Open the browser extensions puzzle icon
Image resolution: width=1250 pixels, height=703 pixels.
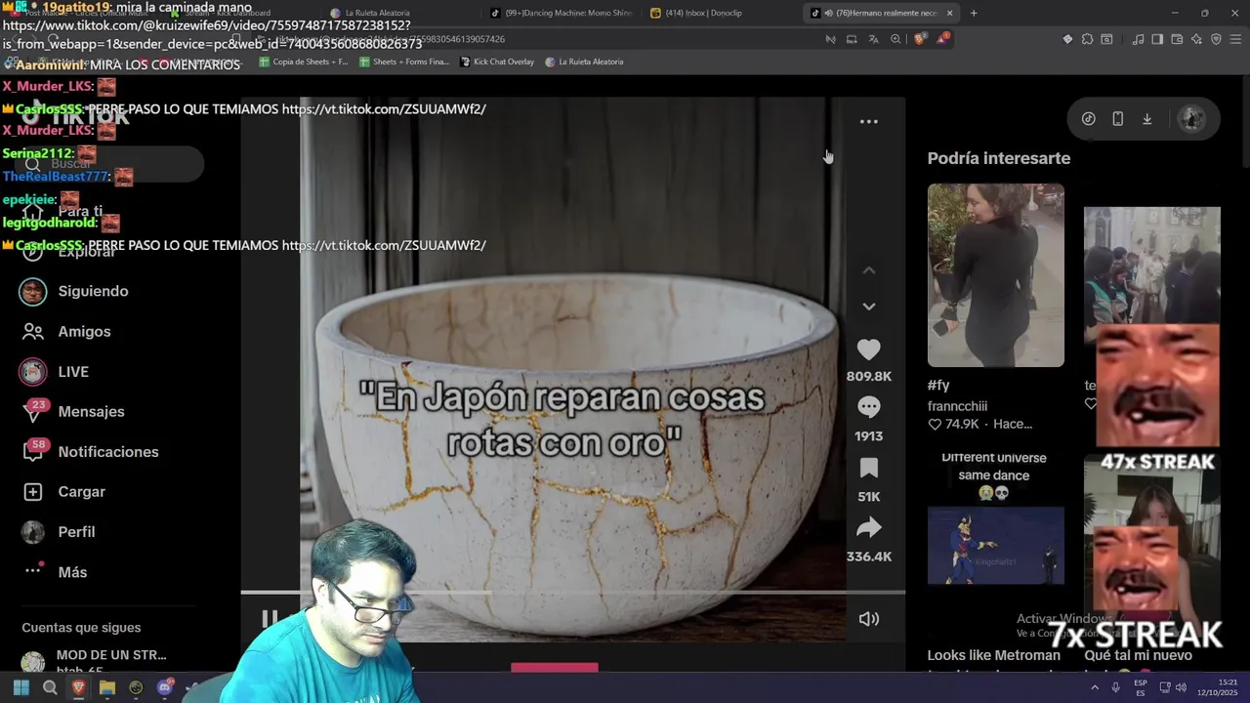[1087, 39]
